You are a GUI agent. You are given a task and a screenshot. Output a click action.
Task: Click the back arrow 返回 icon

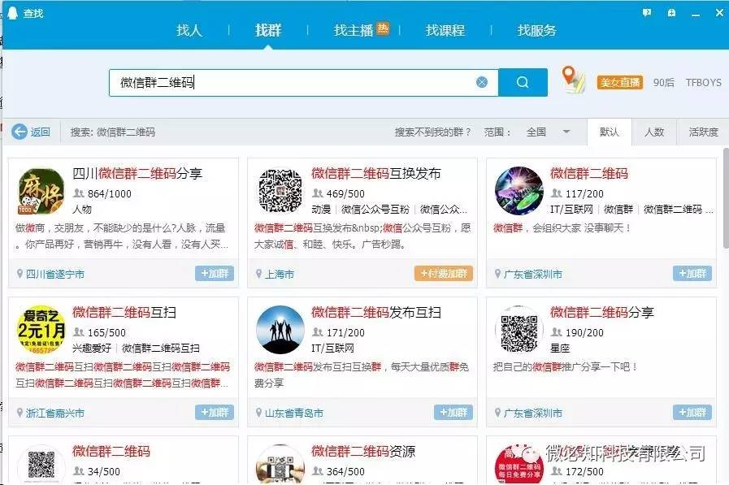[20, 131]
